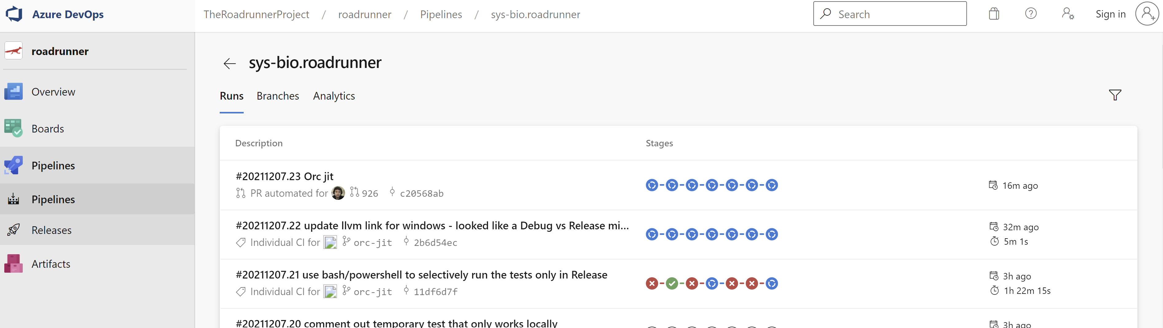Click fourth stage icon of run #20211207.22

pos(712,235)
